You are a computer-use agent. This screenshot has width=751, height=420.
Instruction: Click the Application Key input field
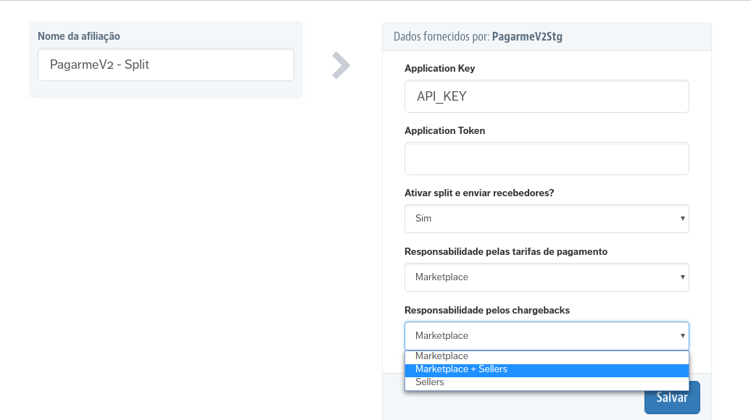[x=546, y=96]
